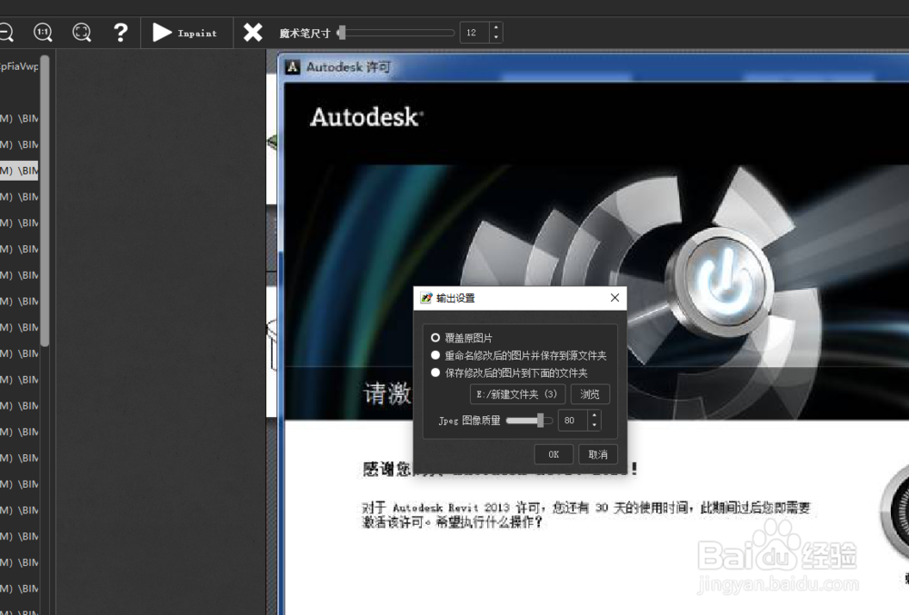This screenshot has width=909, height=615.
Task: Set zoom to 1:1 actual size
Action: pos(43,33)
